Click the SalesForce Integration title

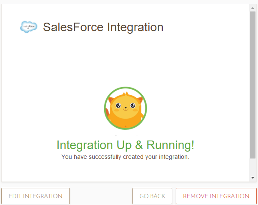tap(103, 27)
